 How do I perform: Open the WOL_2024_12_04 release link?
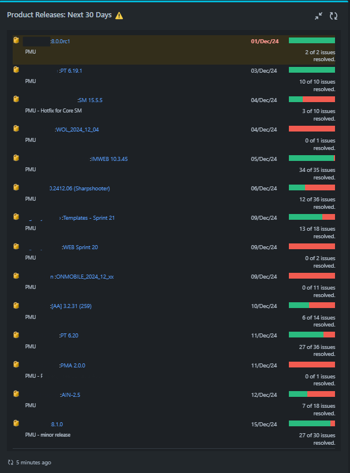coord(77,130)
